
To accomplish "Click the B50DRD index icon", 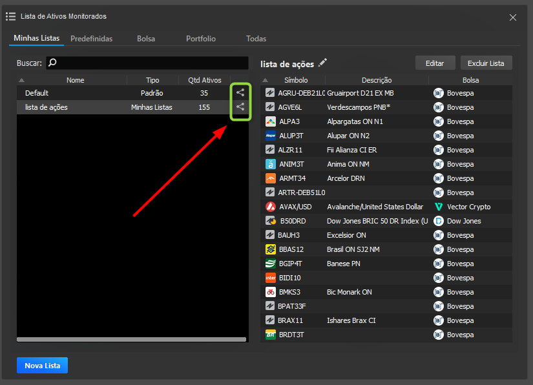I will [x=270, y=221].
